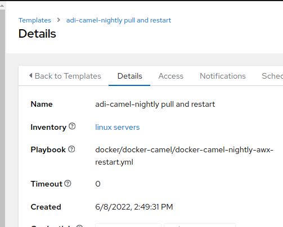Click the partially visible Credentials help icon
The width and height of the screenshot is (283, 227).
(79, 226)
